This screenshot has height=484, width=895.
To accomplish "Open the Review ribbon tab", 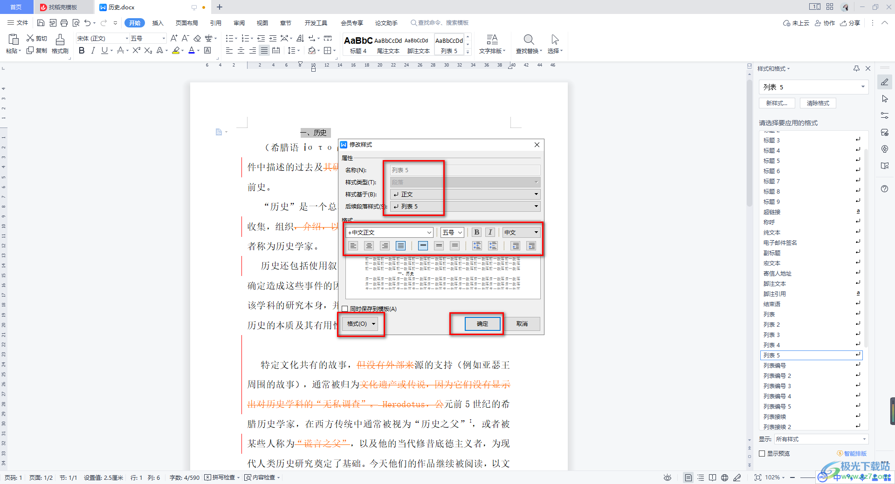I will point(239,23).
